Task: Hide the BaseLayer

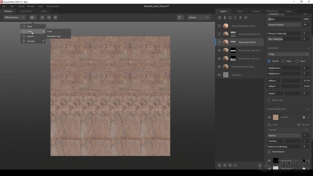Action: point(219,75)
